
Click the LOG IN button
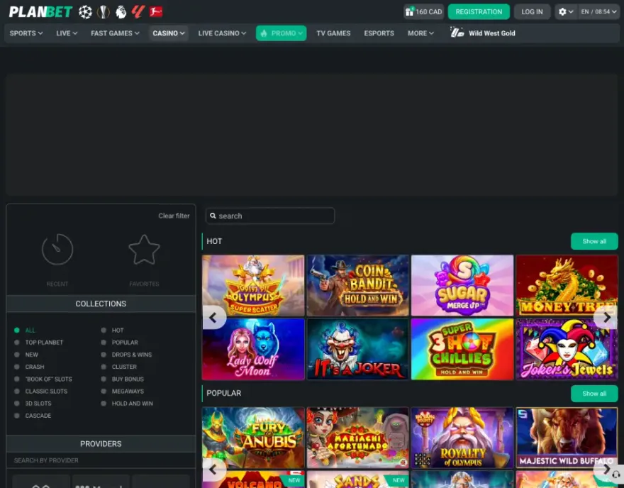(532, 11)
